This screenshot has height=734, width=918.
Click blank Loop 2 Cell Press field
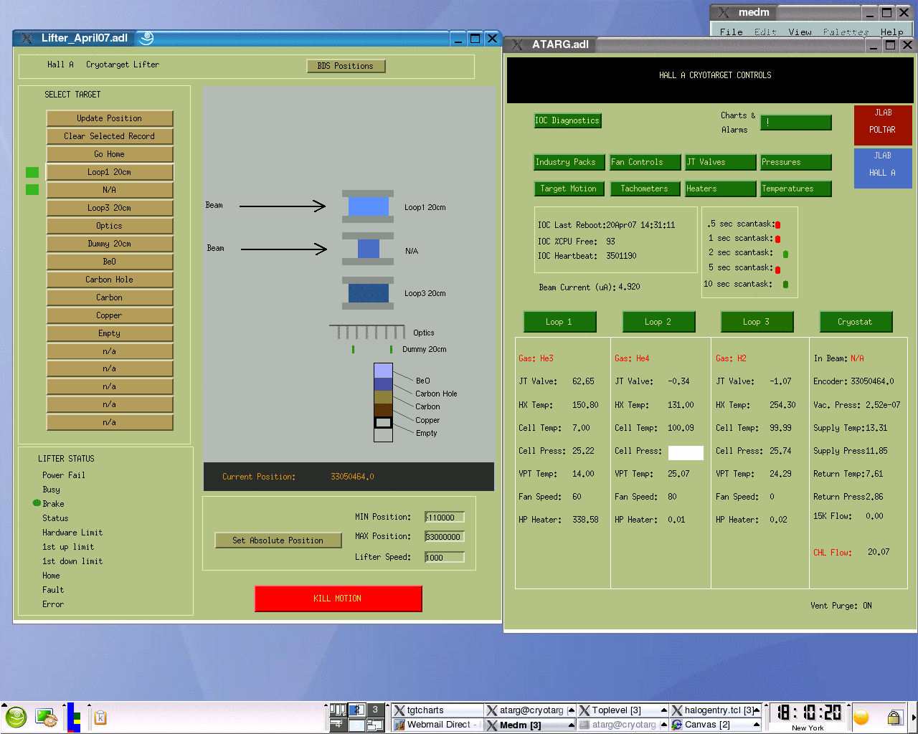[x=686, y=452]
